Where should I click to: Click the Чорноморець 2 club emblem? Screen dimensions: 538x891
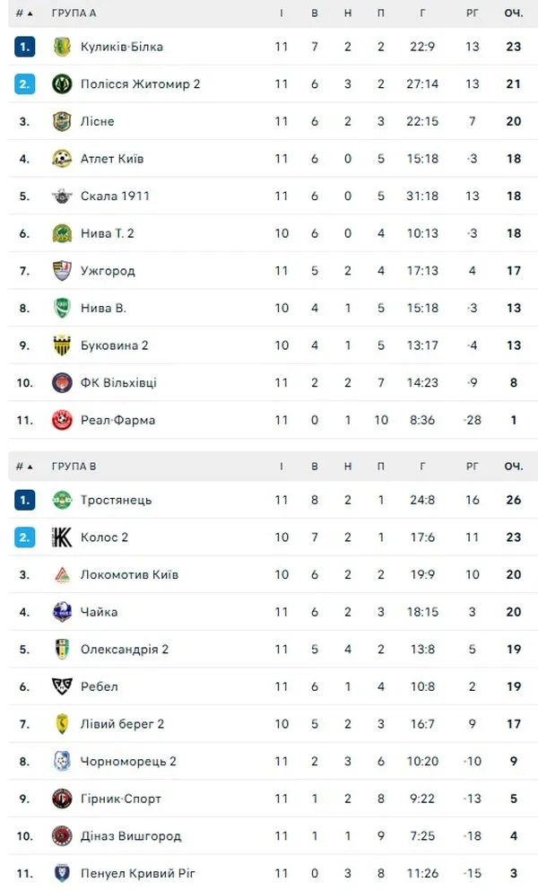pos(61,761)
